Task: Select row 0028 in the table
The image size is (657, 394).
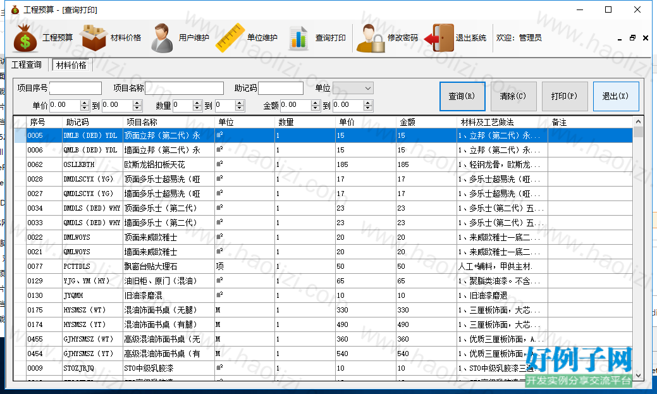Action: click(x=323, y=179)
